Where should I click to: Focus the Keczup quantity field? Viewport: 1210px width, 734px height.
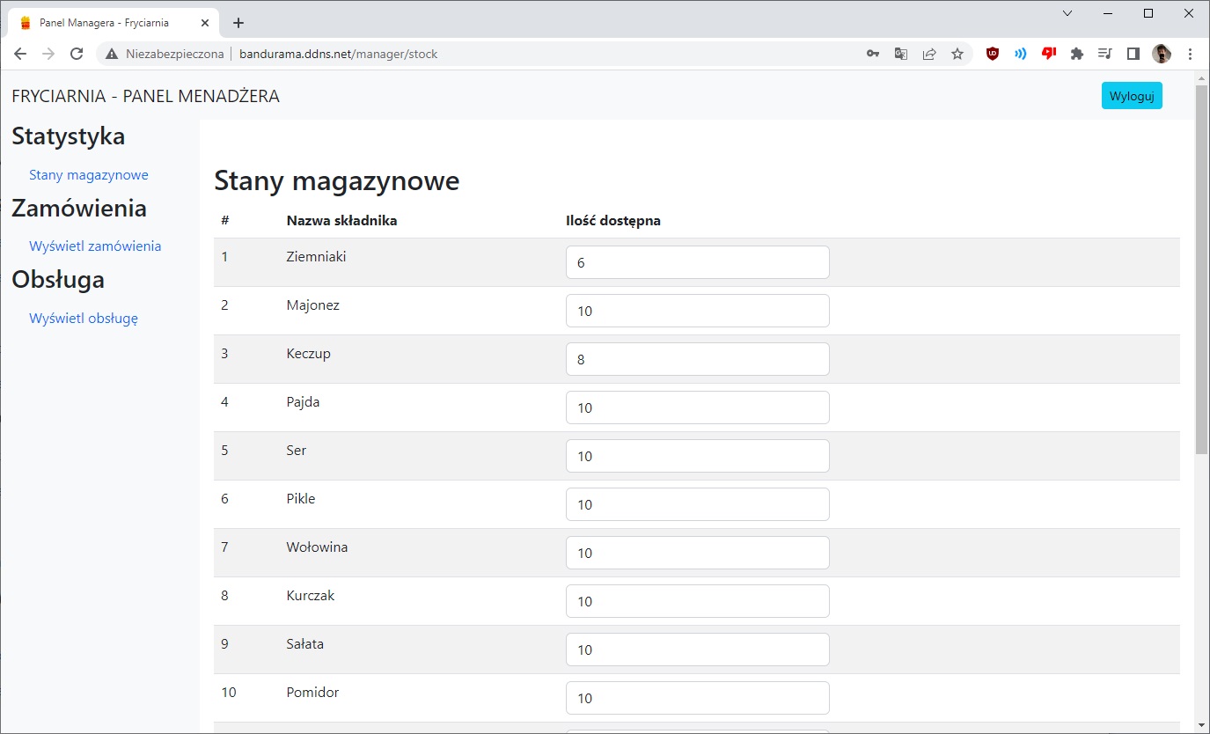pyautogui.click(x=697, y=359)
